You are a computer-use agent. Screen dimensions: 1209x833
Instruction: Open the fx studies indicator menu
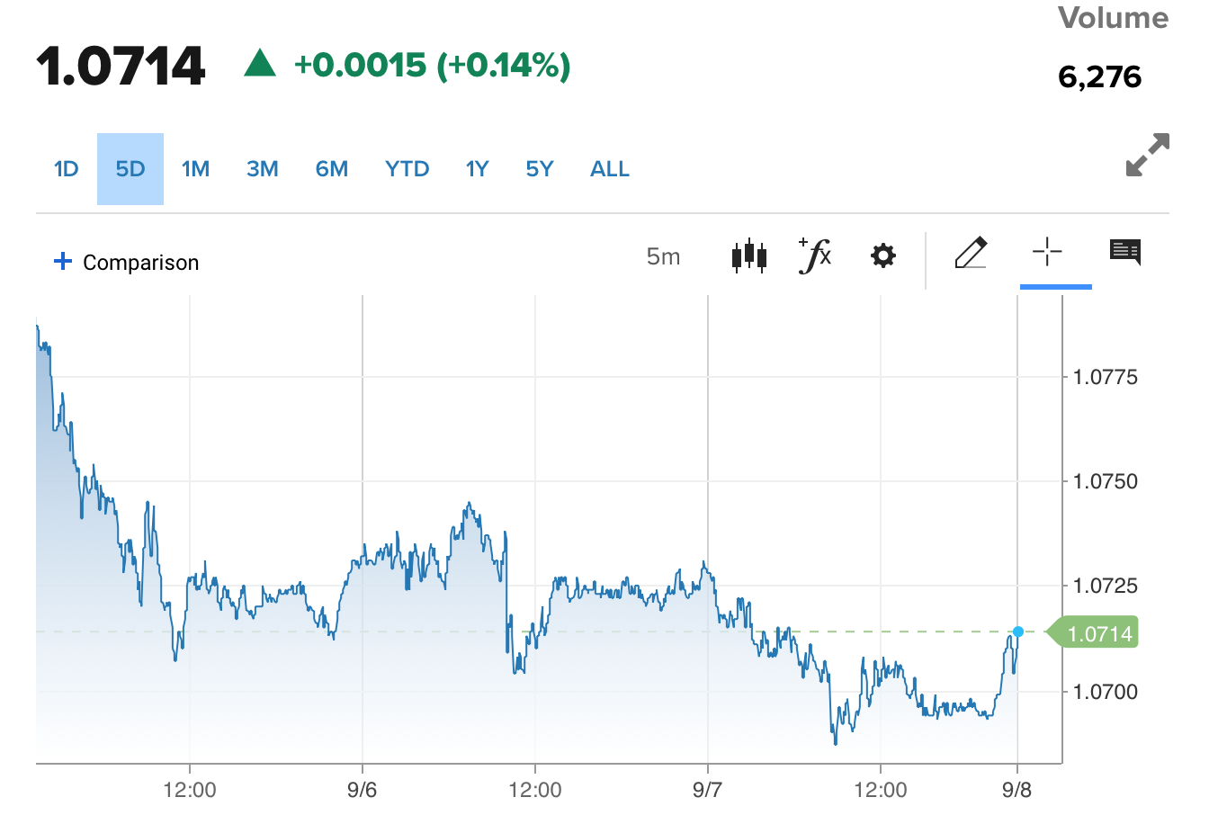click(x=815, y=255)
